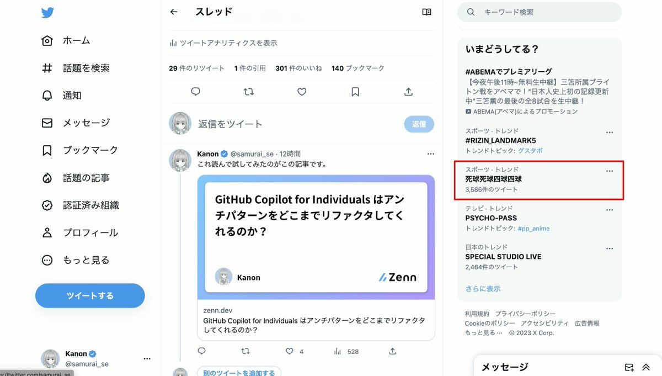Compose new message icon in メッセージ bar
Screen dimensions: 662x376
[629, 367]
